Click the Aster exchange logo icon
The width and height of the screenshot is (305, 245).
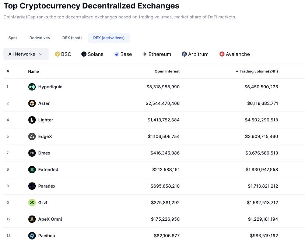32,103
